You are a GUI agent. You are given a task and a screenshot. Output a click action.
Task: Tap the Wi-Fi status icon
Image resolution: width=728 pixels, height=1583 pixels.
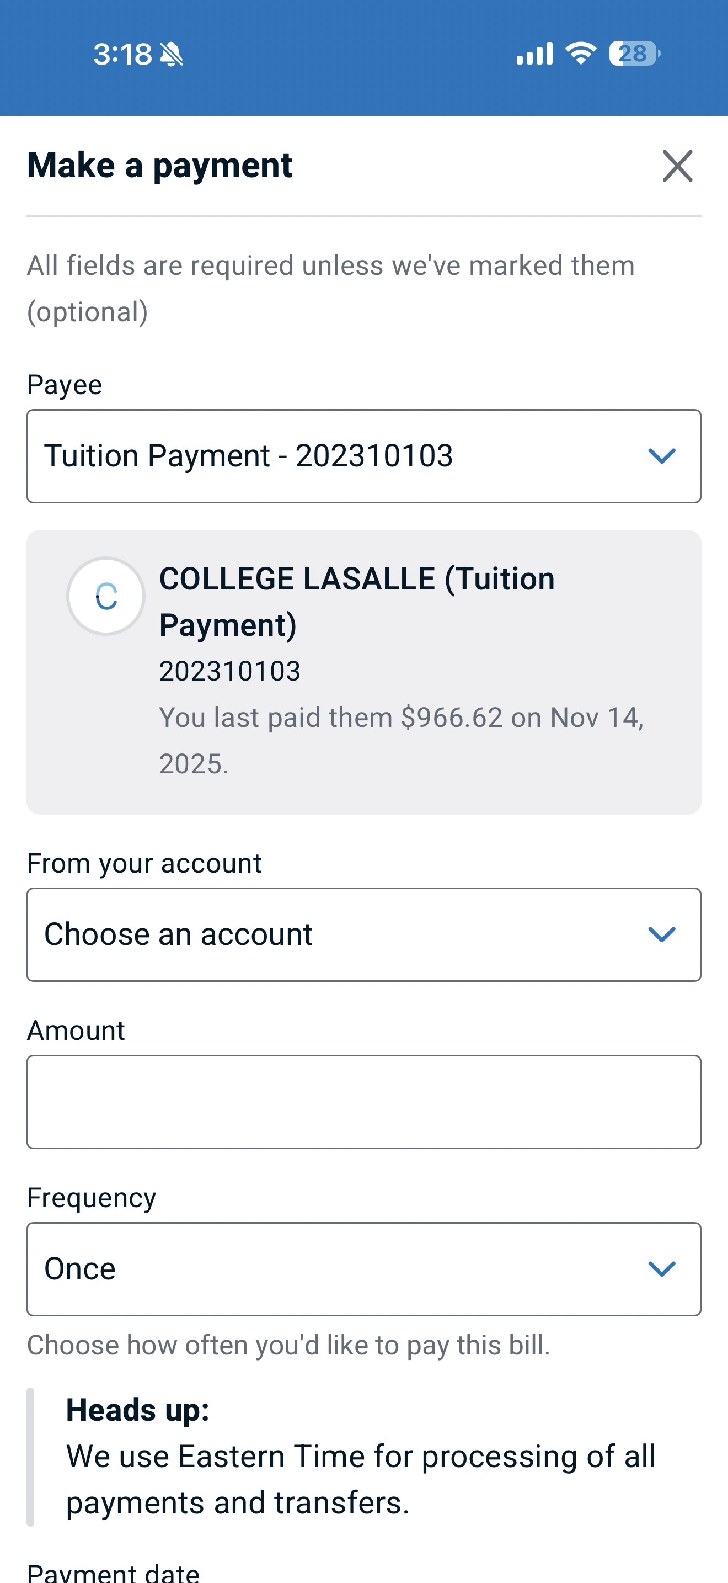(x=581, y=54)
